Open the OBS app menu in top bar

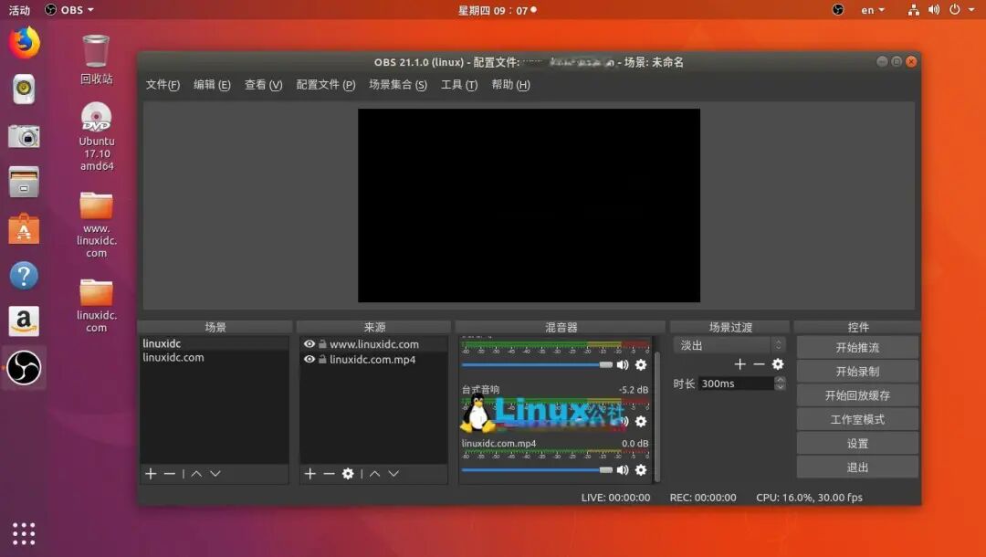point(69,10)
